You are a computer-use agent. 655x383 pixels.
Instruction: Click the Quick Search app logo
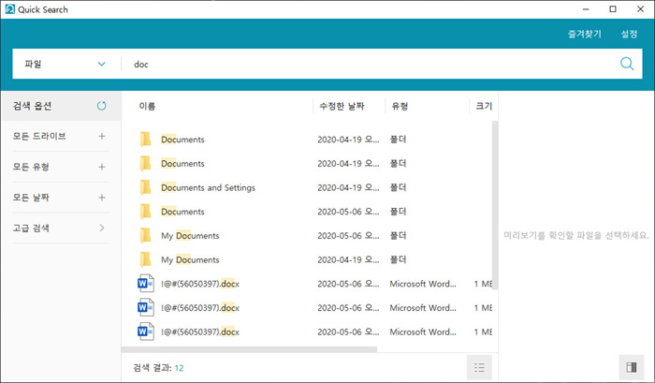pos(8,9)
